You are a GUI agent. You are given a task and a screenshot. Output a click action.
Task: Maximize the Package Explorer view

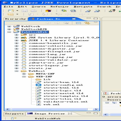point(96,18)
